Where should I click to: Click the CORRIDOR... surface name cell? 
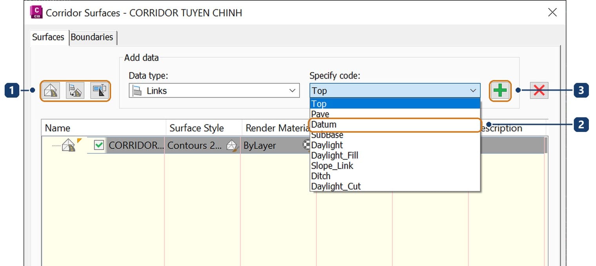coord(136,145)
